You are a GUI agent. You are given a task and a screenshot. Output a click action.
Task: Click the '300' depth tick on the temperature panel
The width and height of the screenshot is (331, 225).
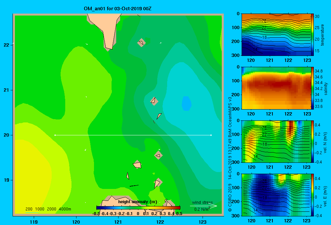[x=236, y=55]
